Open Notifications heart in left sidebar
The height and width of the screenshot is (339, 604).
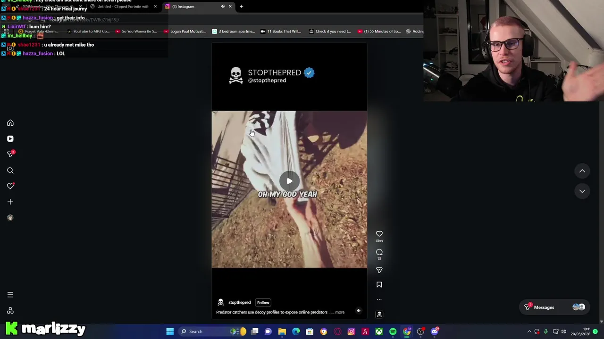pos(10,186)
